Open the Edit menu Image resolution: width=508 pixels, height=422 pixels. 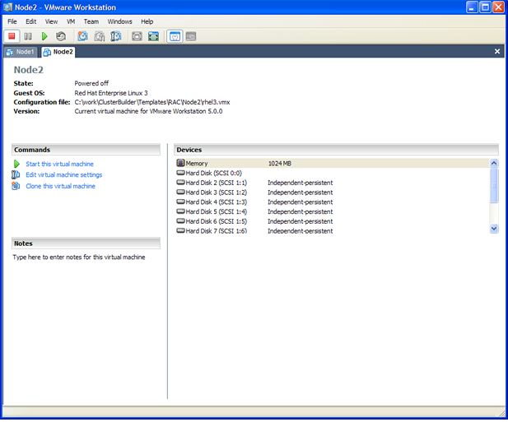click(31, 21)
